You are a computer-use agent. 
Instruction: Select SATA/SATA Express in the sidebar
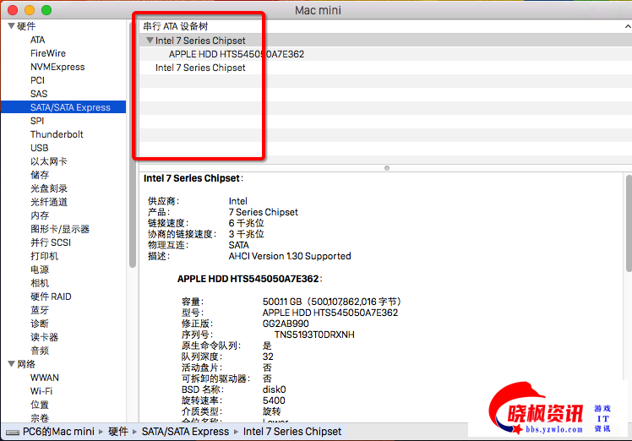point(63,107)
